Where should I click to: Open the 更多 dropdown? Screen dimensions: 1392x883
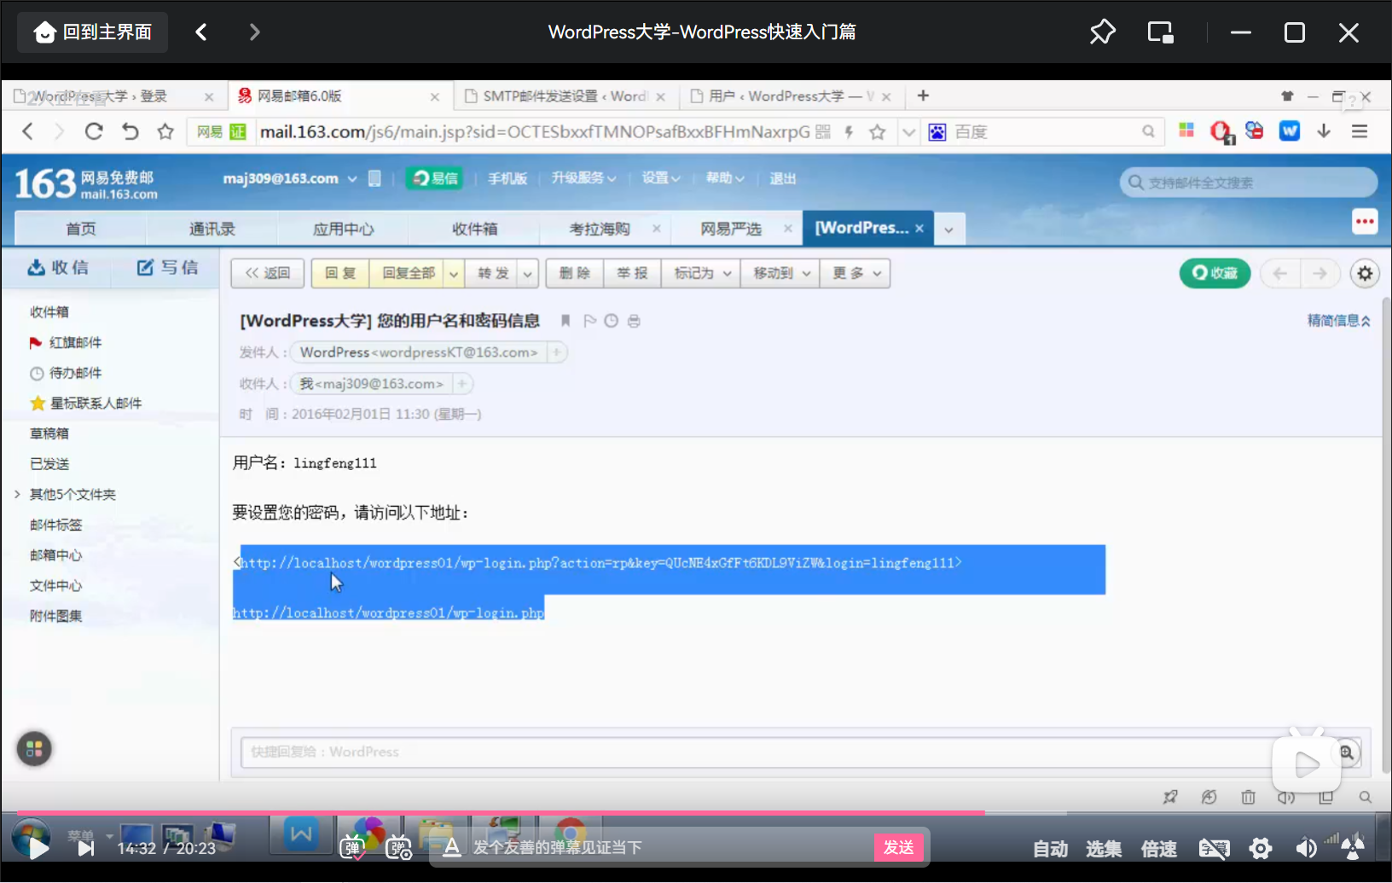tap(855, 273)
